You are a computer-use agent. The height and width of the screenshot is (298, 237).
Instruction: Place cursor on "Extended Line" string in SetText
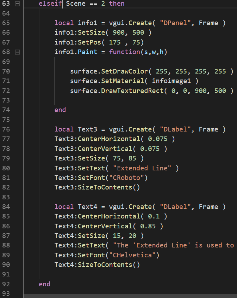point(142,168)
